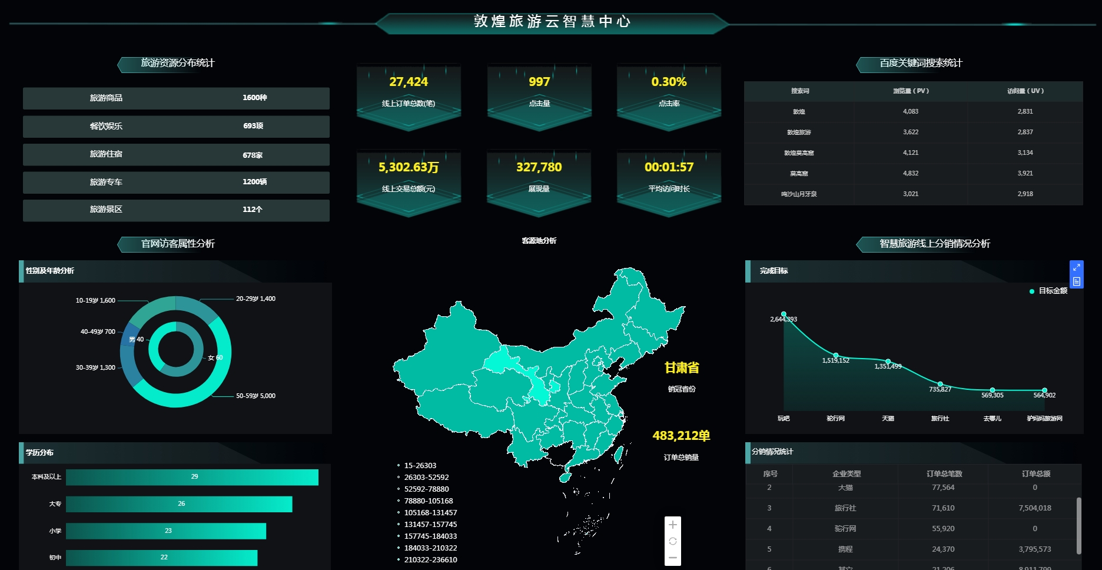Click the 莫高窟 search keyword row
Viewport: 1102px width, 570px height.
(x=913, y=174)
